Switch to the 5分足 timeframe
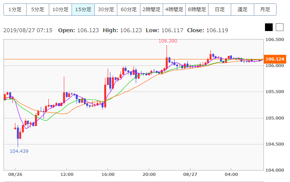This screenshot has width=290, height=182. 38,10
